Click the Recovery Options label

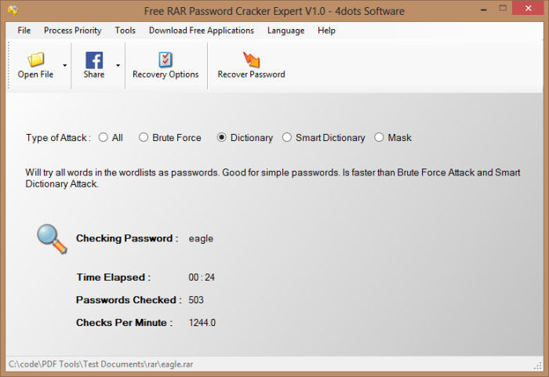pyautogui.click(x=165, y=74)
